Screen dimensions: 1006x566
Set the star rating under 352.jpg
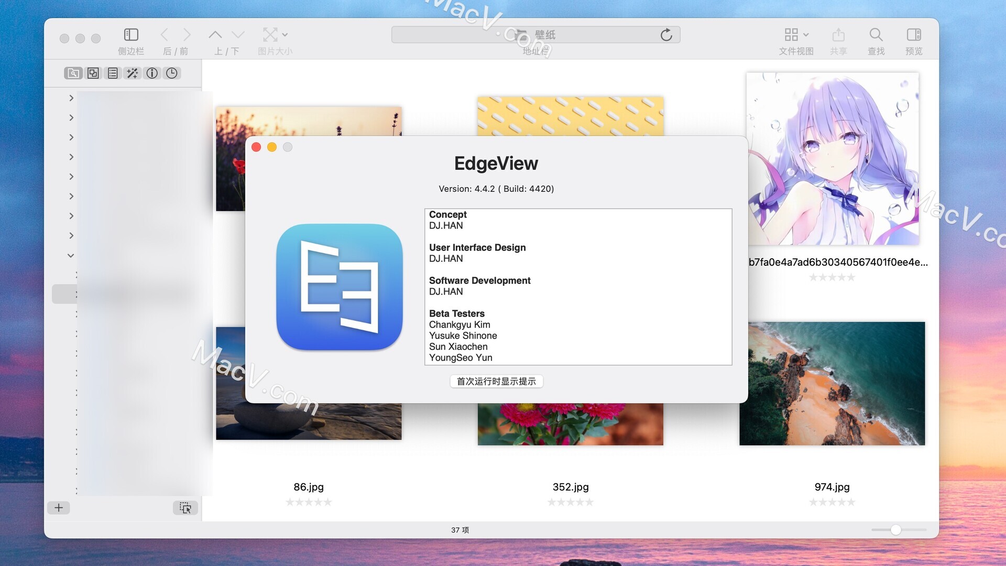point(570,502)
